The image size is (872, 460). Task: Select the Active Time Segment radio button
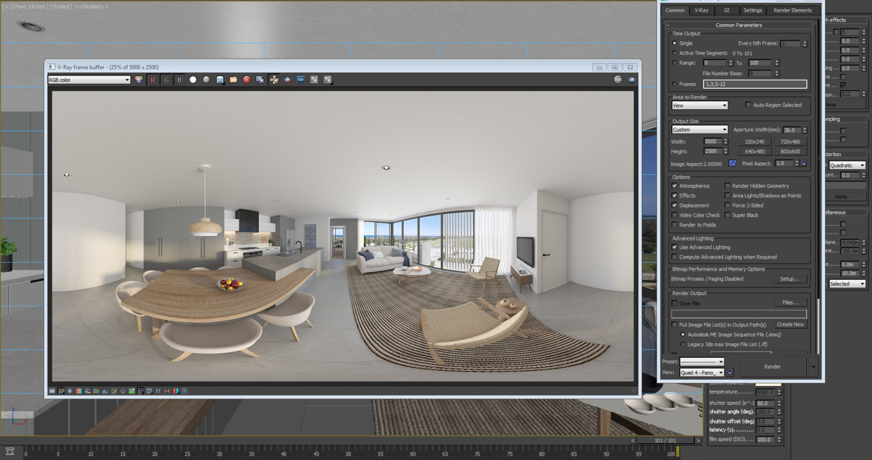(674, 53)
